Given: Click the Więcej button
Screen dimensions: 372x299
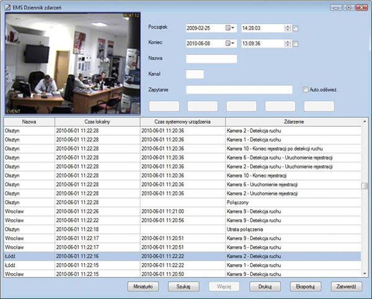Looking at the screenshot, I should point(224,287).
